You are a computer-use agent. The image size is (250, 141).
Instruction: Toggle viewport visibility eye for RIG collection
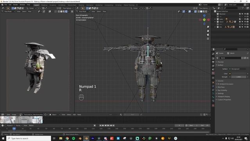tap(245, 27)
